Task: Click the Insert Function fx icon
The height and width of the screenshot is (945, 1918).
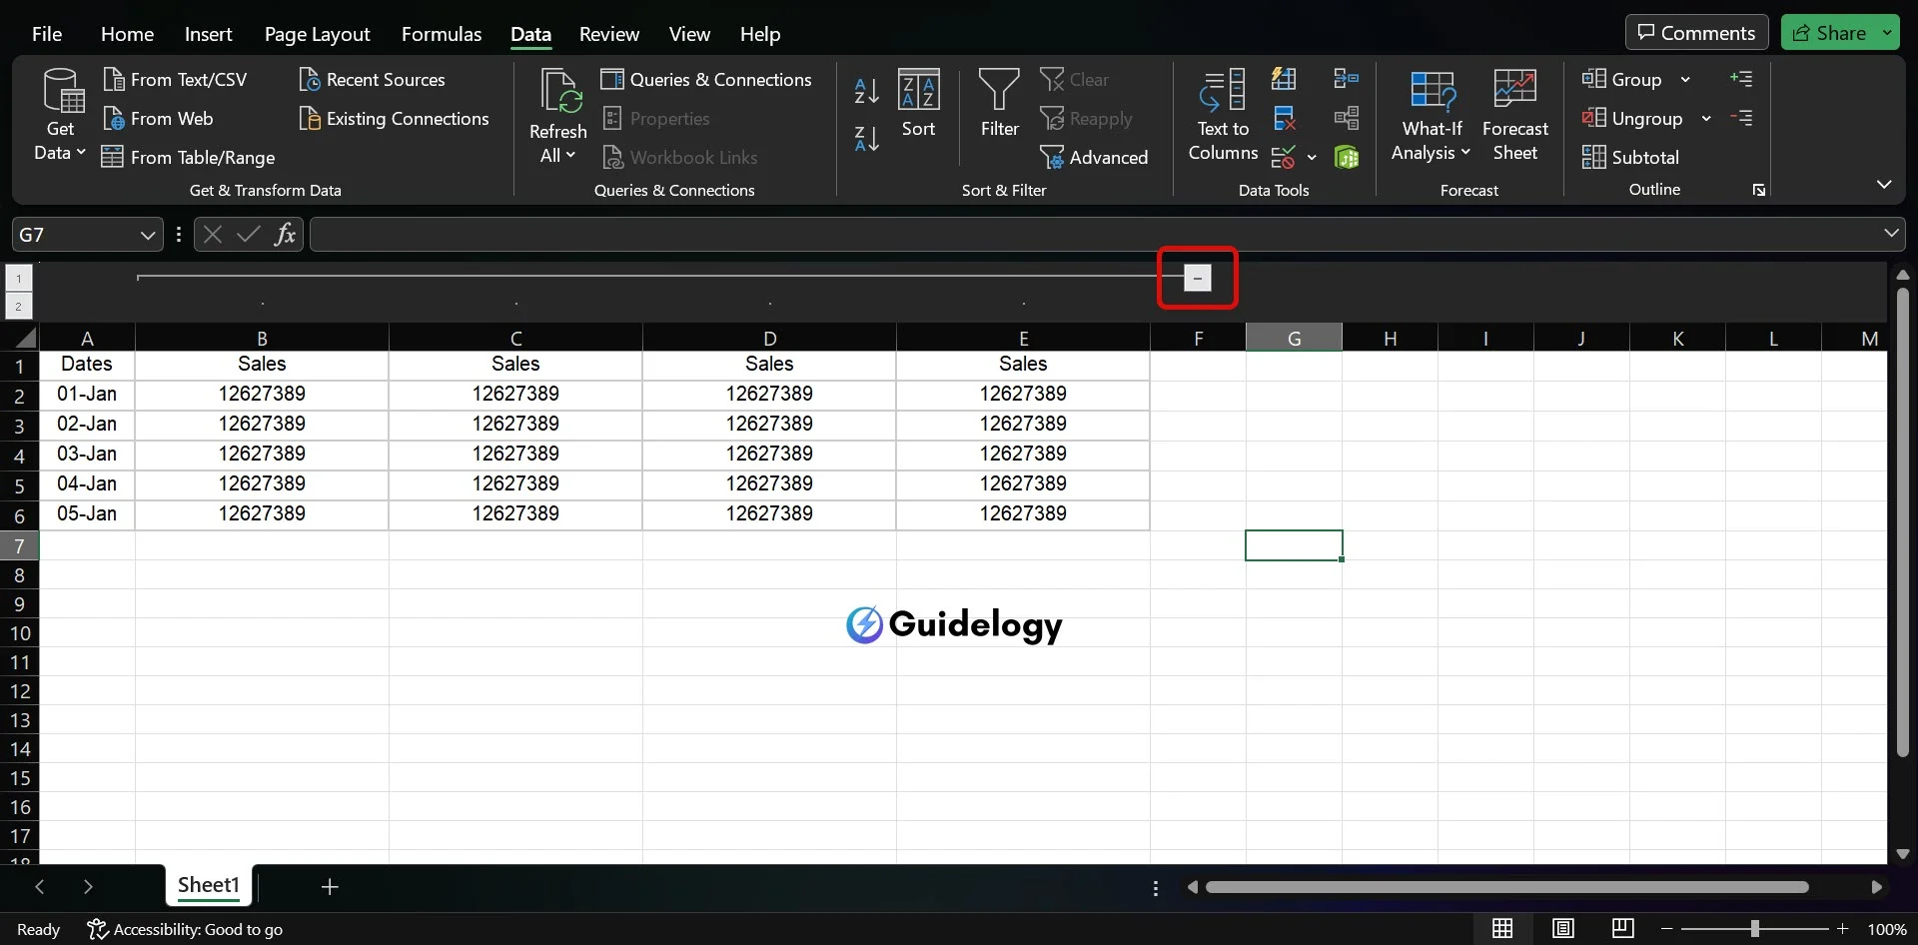Action: (x=285, y=235)
